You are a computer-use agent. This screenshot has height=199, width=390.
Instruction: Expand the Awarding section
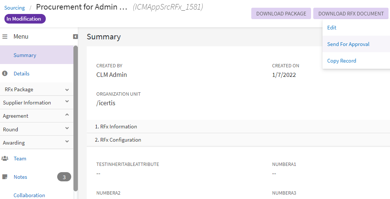[67, 142]
